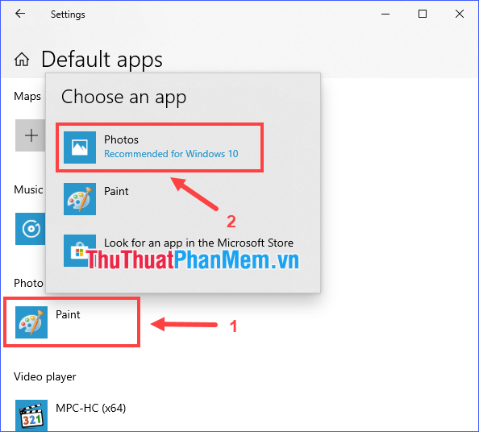Open the Microsoft Store bag icon
Screen dimensions: 479x432
coord(80,251)
